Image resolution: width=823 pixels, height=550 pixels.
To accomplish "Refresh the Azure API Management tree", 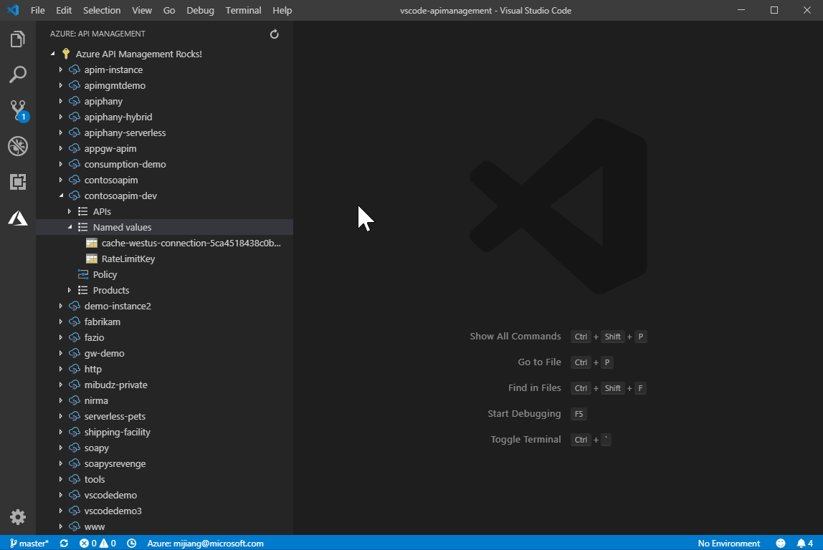I will (274, 34).
